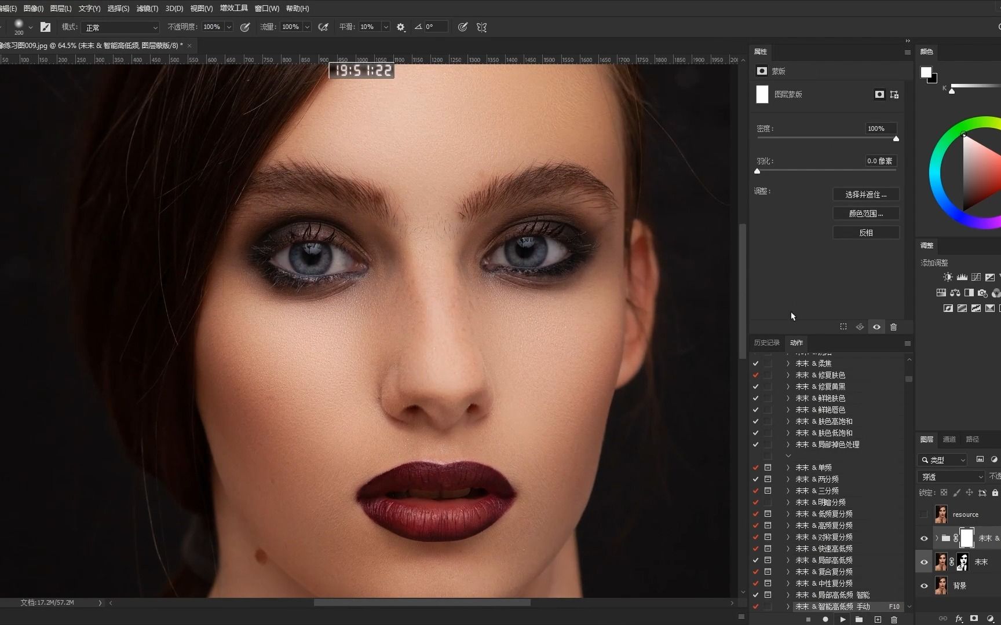Toggle checkmark for 未末 & 单频 action
The height and width of the screenshot is (625, 1001).
point(755,468)
